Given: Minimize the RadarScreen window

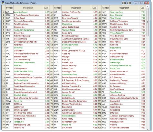Looking at the screenshot, I should coord(136,3).
